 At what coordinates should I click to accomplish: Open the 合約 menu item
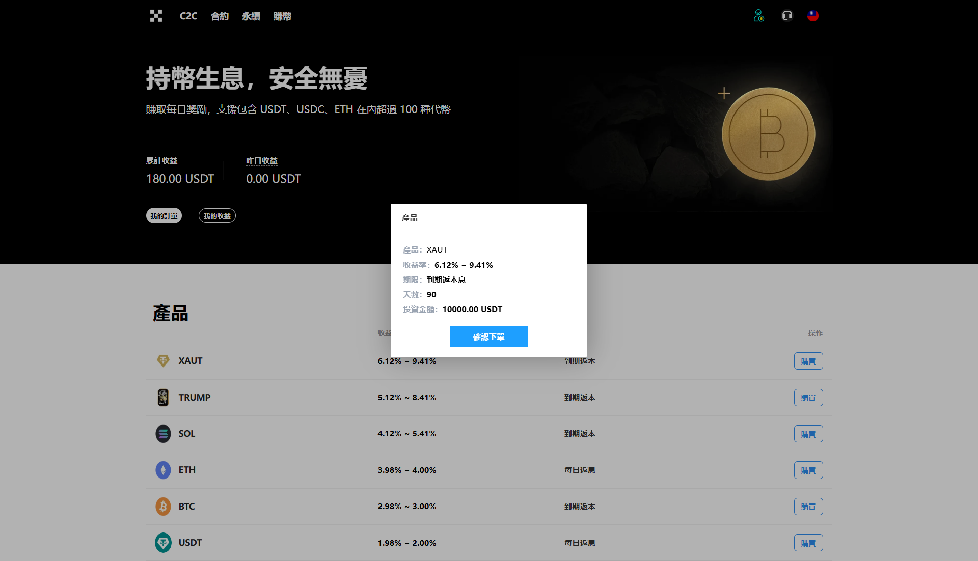pyautogui.click(x=220, y=16)
